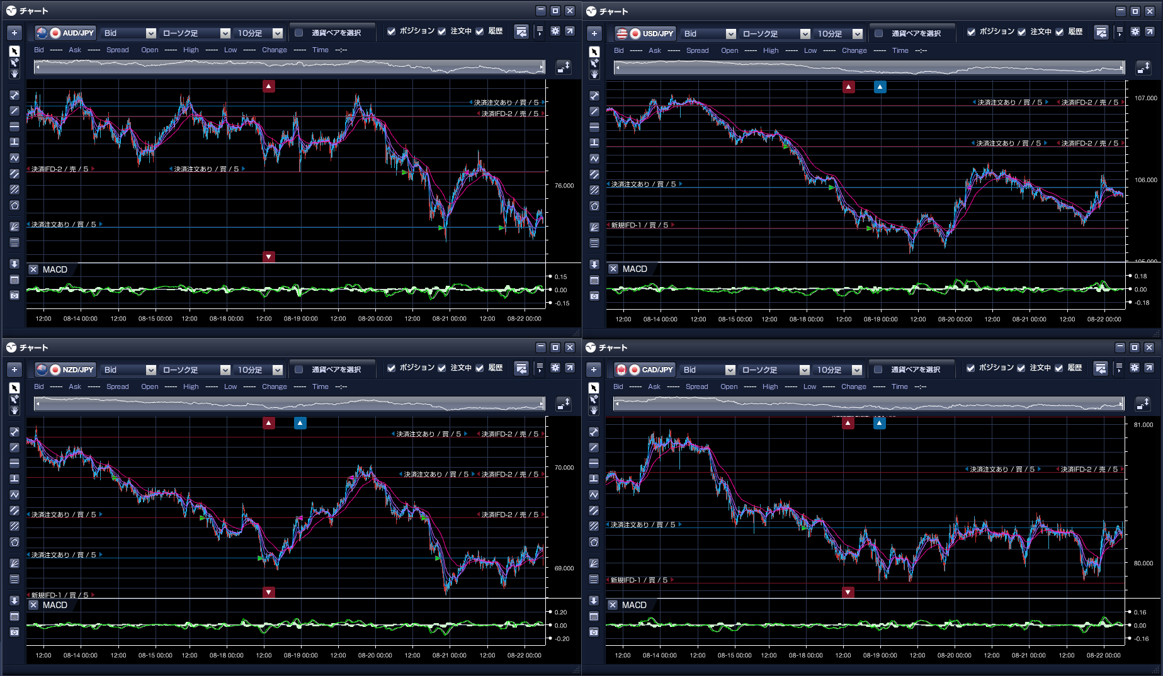Click 新規IFD-1 / 買 / 5 order line in USD/JPY
1163x676 pixels.
coord(640,225)
